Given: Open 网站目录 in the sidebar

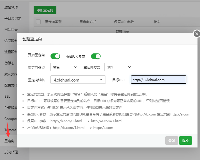Looking at the screenshot, I should (x=11, y=30).
